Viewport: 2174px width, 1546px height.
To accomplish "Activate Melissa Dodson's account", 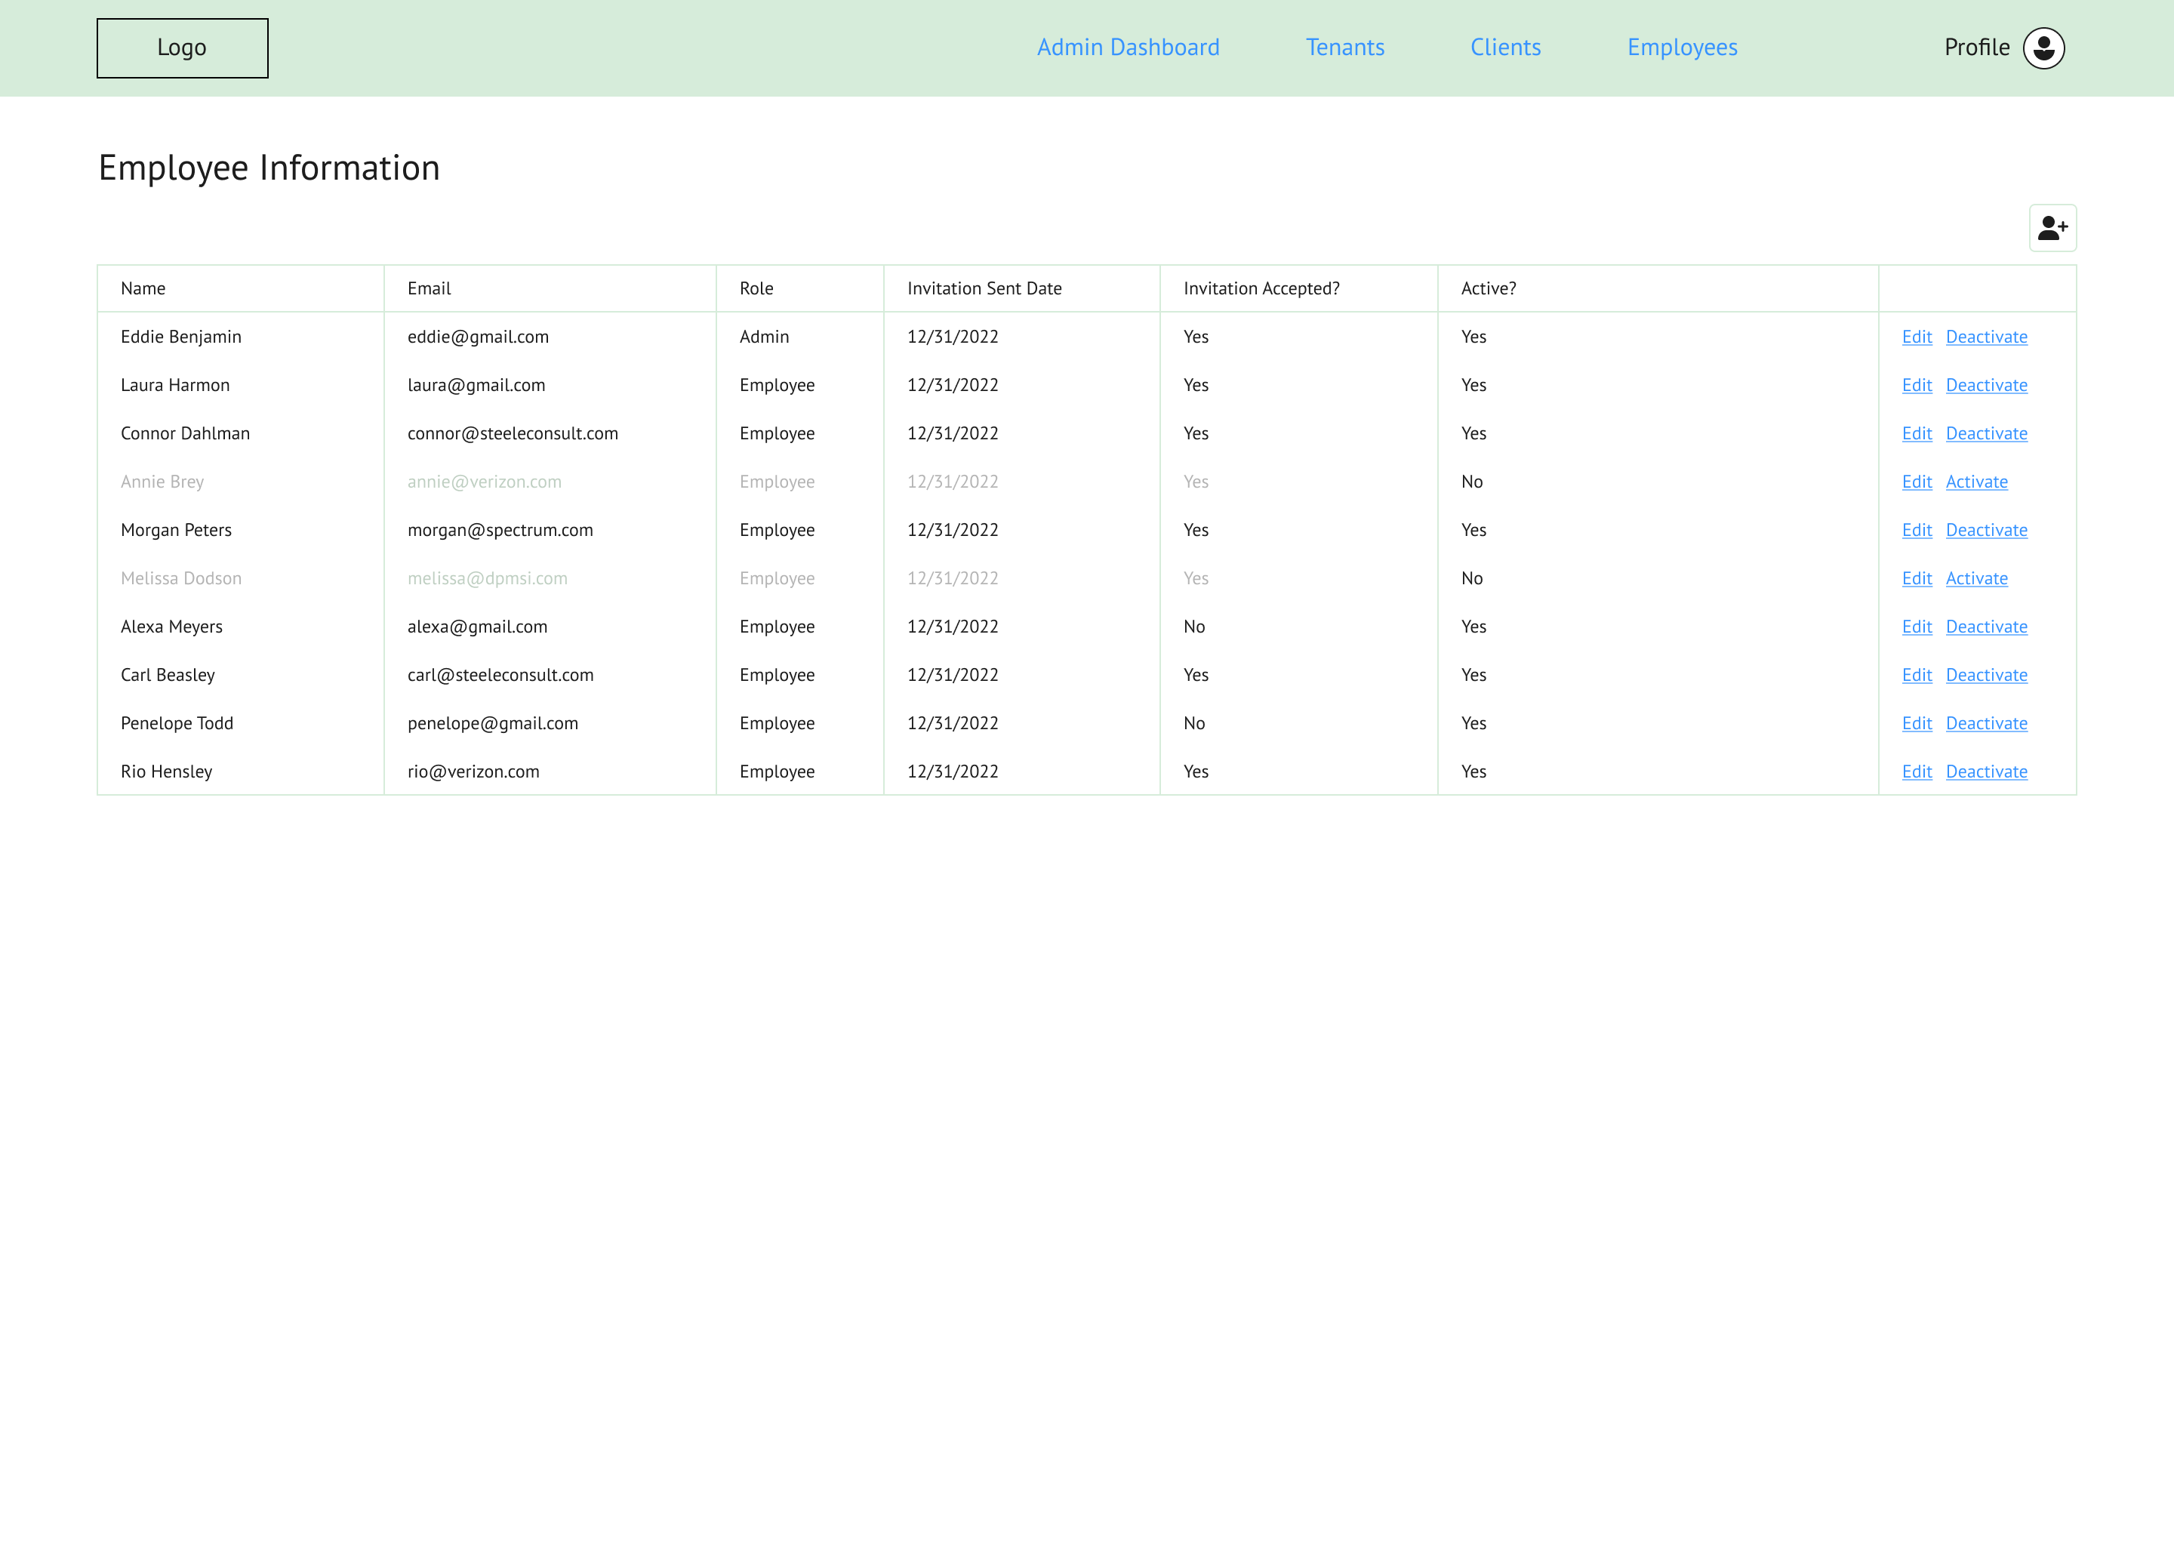I will (x=1976, y=579).
